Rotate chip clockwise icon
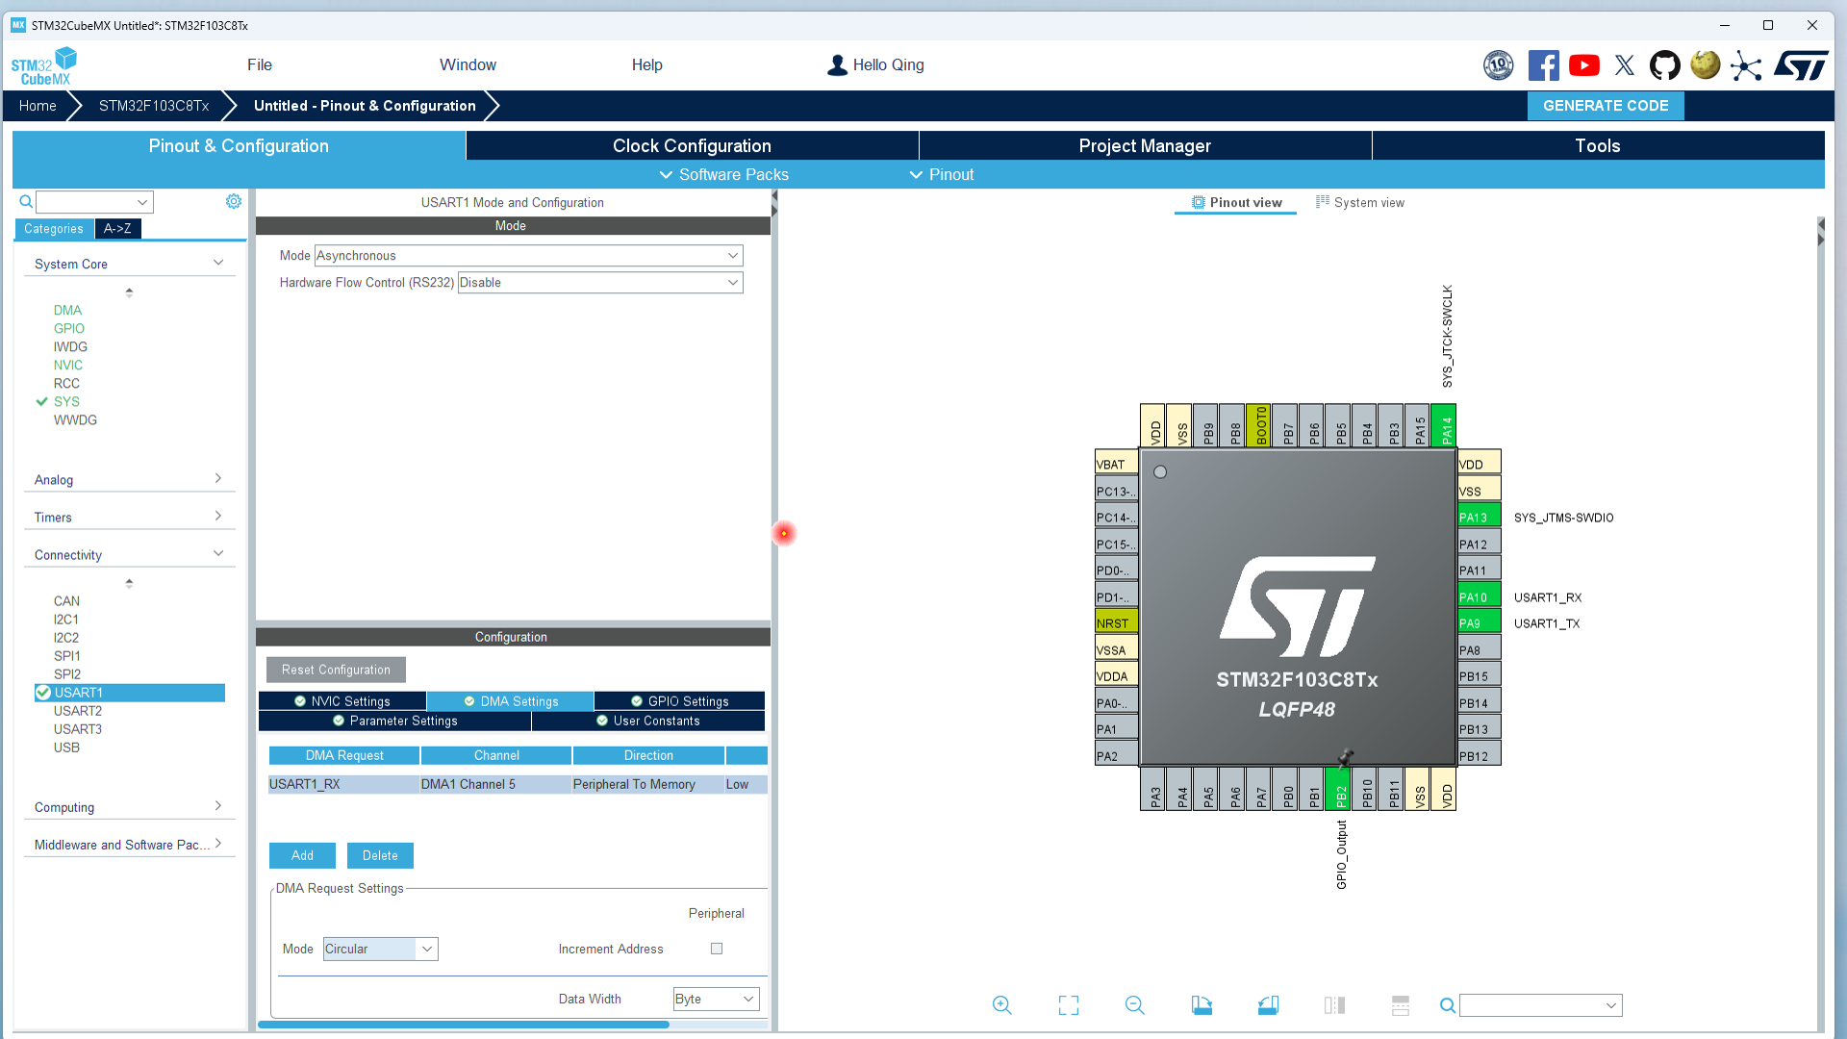Image resolution: width=1847 pixels, height=1039 pixels. tap(1202, 1005)
